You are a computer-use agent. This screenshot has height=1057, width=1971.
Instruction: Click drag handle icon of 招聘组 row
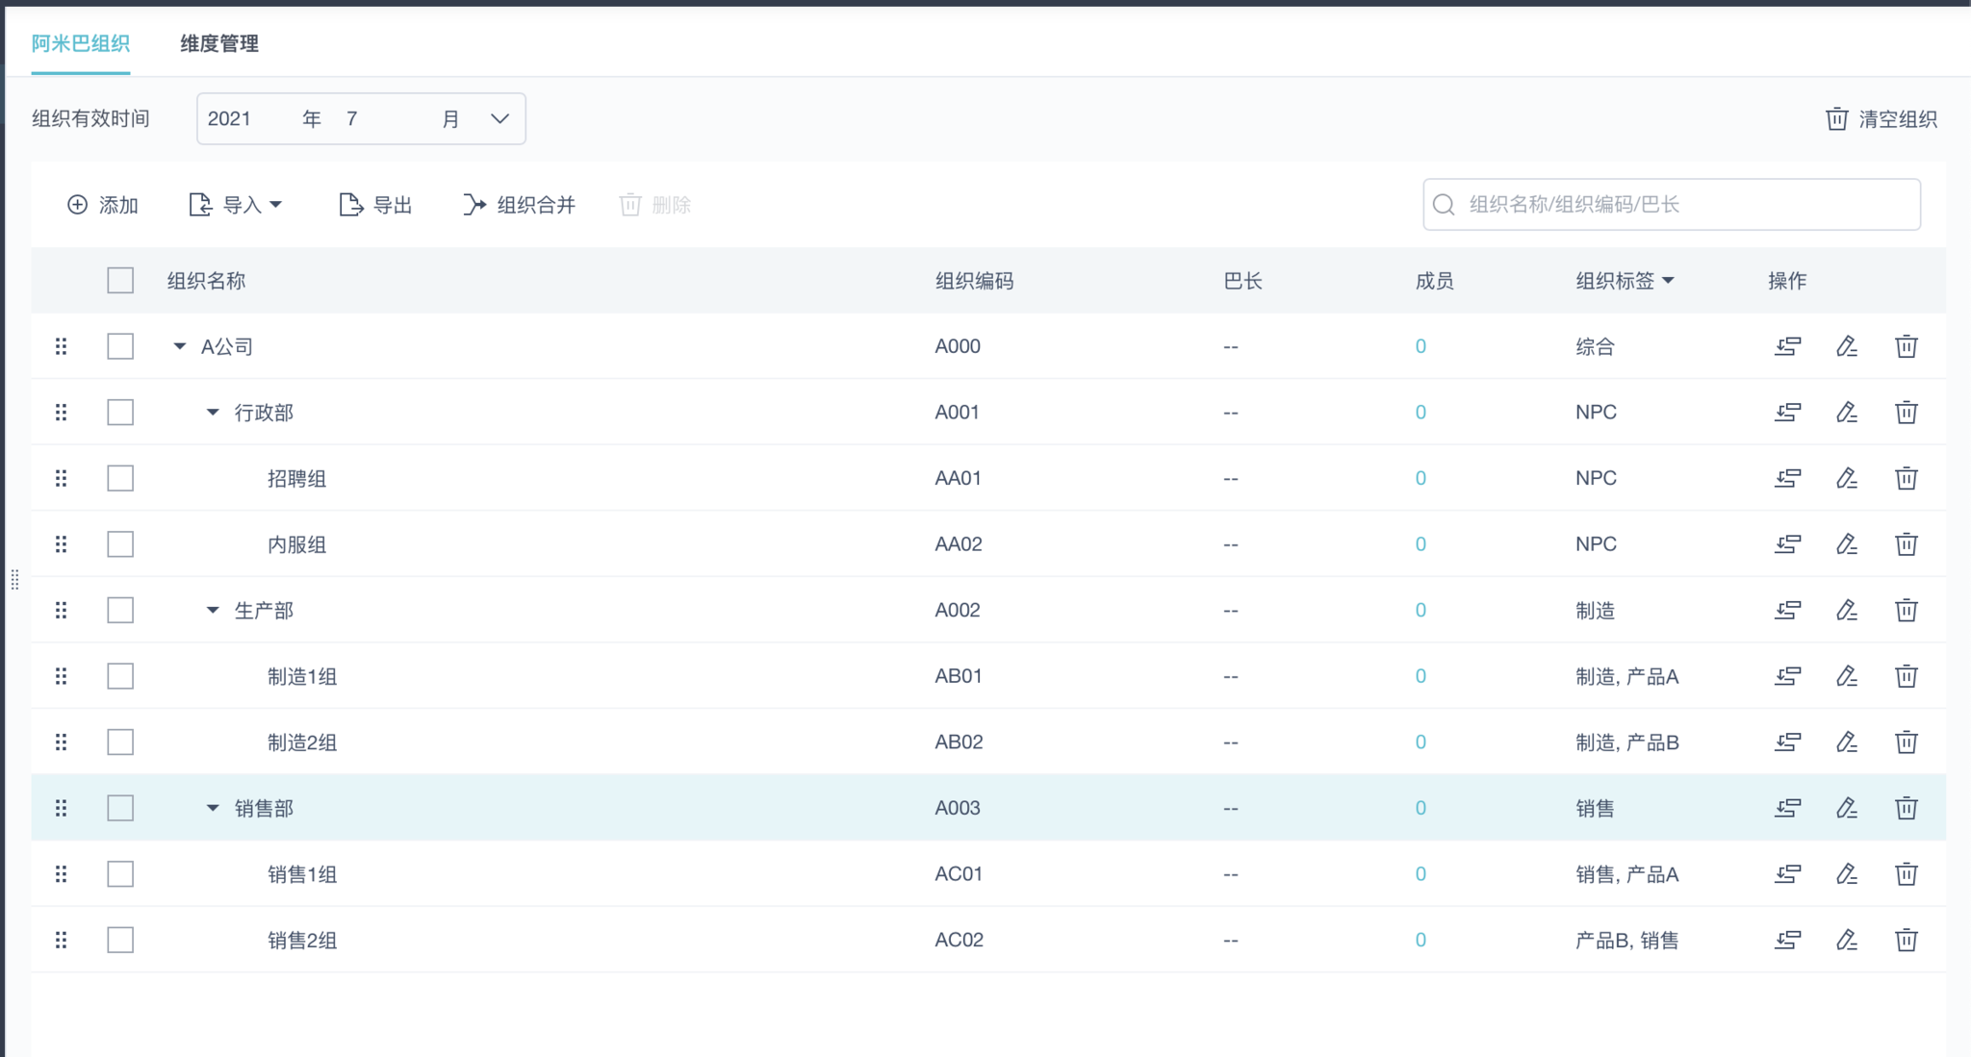[62, 478]
